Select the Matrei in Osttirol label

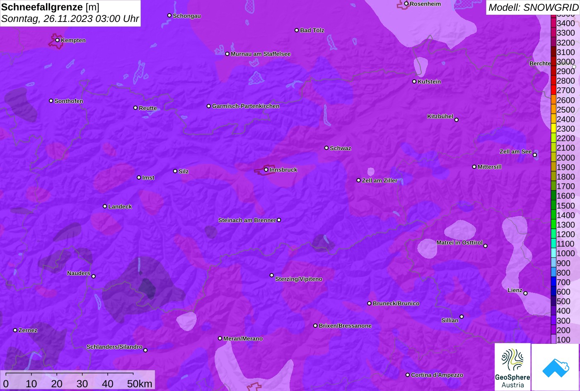(459, 242)
